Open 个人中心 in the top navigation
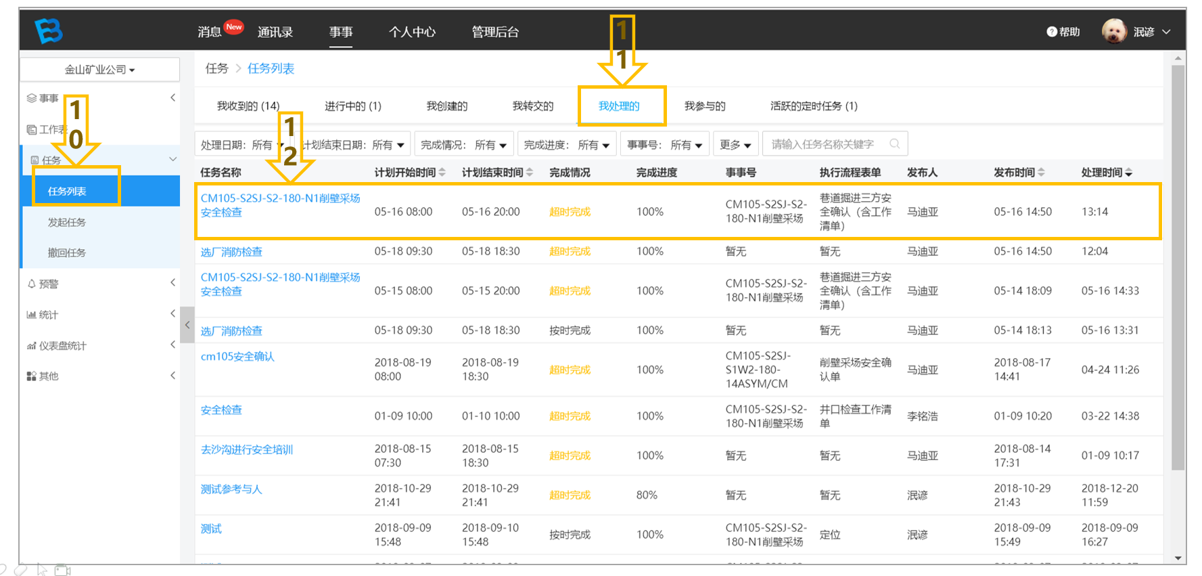Viewport: 1202px width, 576px height. (x=412, y=32)
